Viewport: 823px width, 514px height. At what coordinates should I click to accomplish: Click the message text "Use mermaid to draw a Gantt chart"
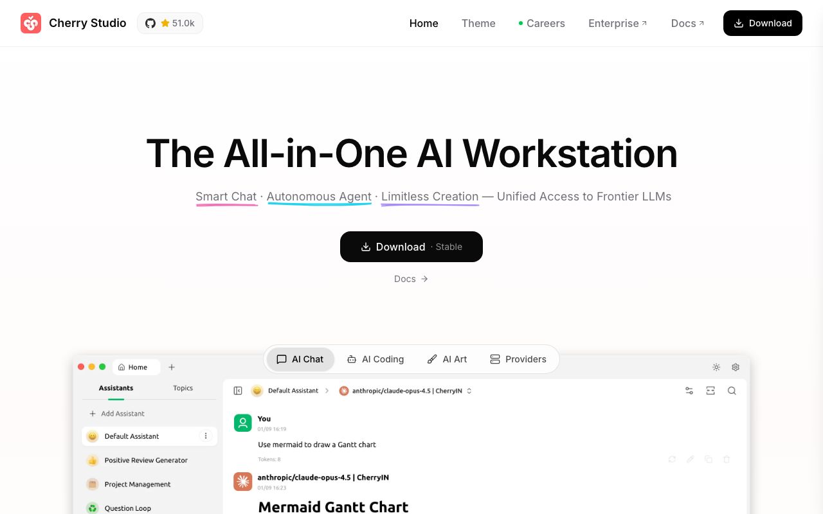(317, 445)
